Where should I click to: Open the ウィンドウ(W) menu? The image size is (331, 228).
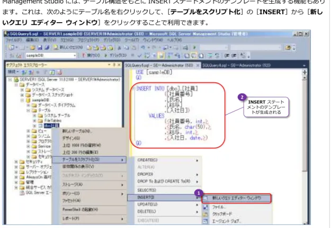[153, 40]
